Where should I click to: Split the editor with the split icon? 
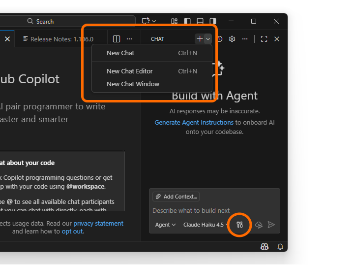[x=117, y=39]
